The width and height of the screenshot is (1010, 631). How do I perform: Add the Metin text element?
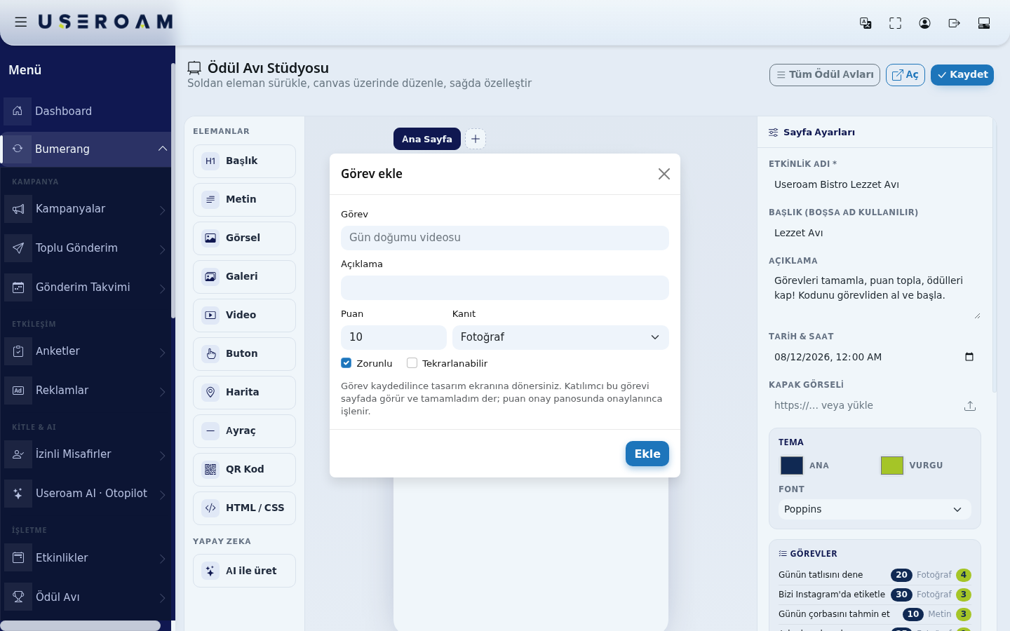(x=244, y=200)
